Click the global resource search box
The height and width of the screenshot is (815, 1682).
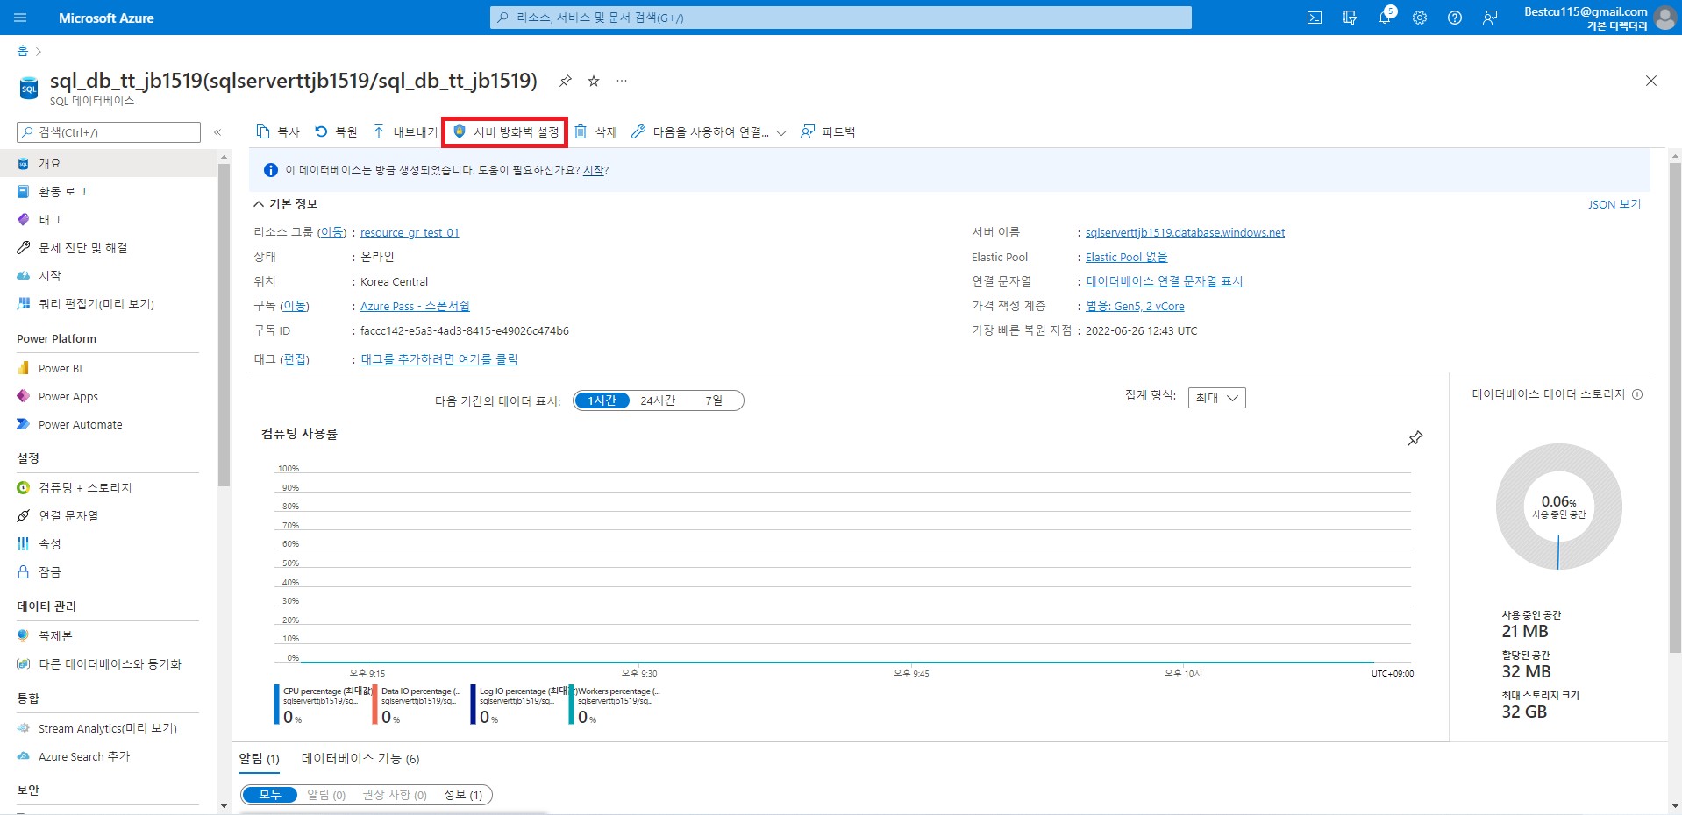coord(841,18)
